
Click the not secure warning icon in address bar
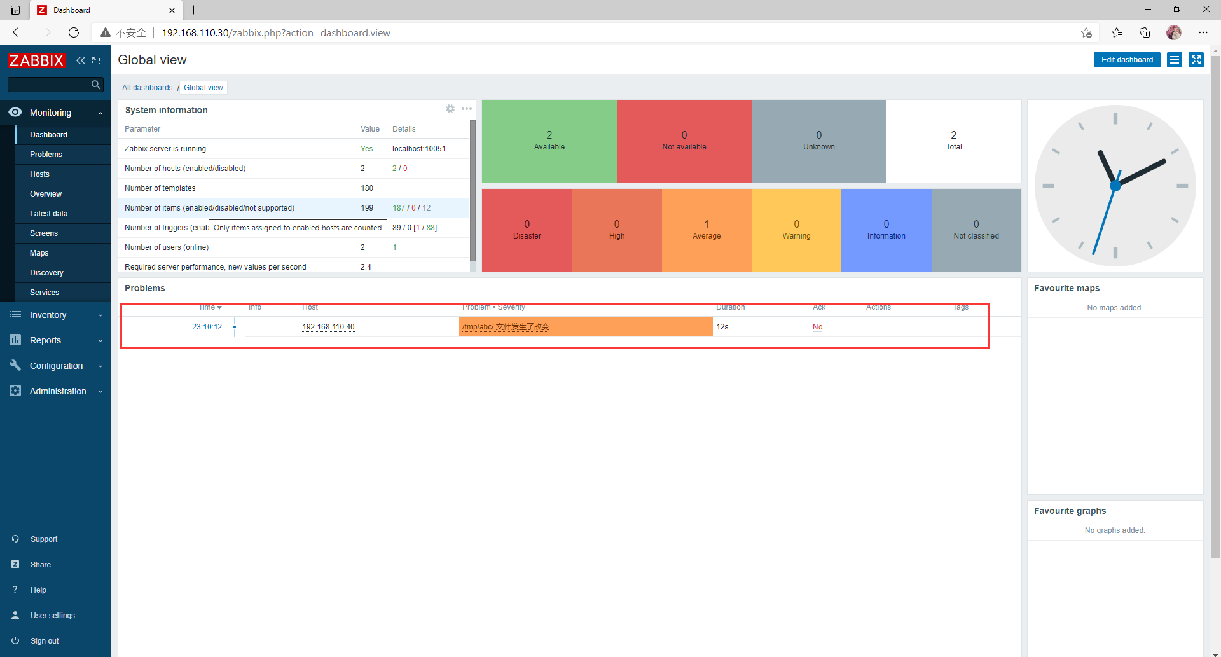tap(106, 32)
